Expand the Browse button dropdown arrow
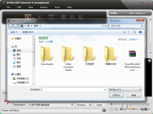 pyautogui.click(x=90, y=105)
